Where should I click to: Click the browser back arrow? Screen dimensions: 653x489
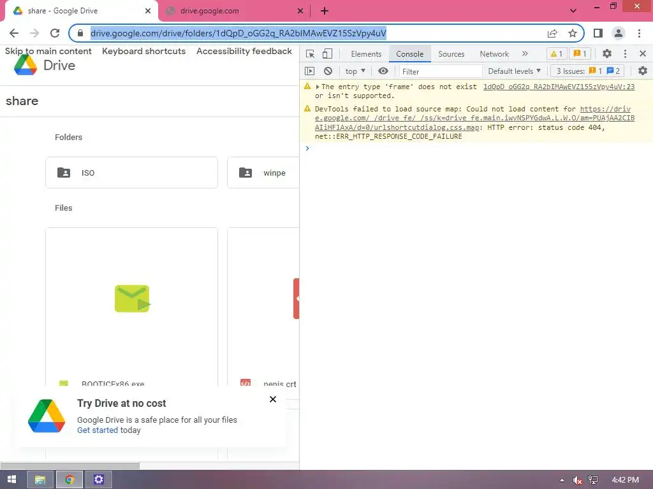[x=14, y=33]
